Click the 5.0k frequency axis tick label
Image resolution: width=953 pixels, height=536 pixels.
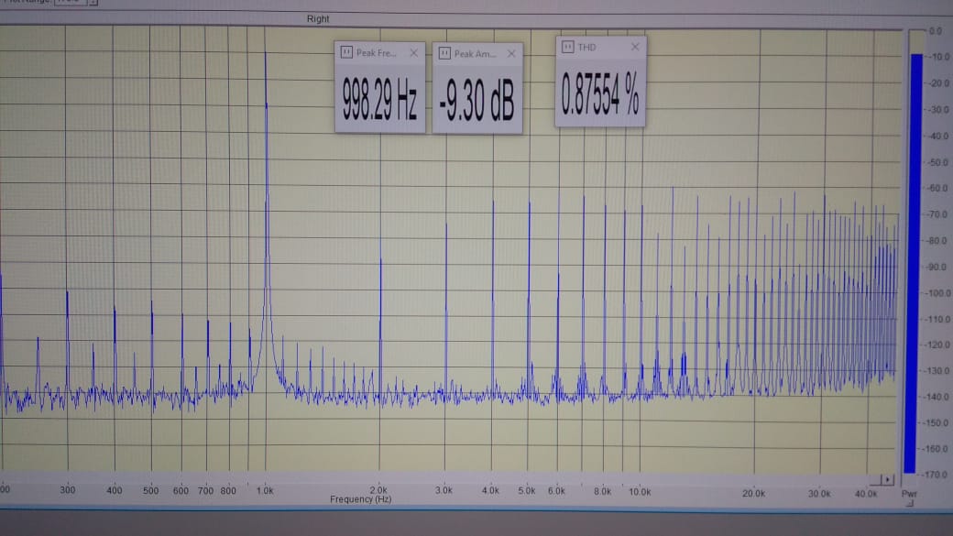[527, 490]
